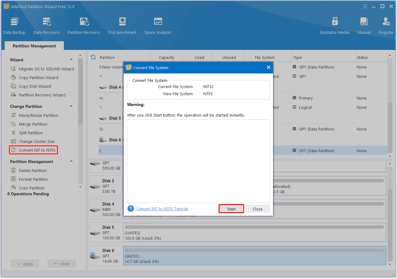Open the Disk Benchmark tool
The image size is (397, 279).
point(122,25)
